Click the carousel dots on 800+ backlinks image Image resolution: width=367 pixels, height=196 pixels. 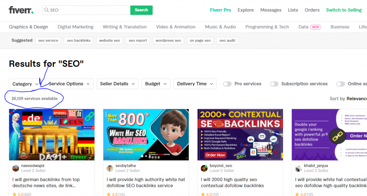146,156
